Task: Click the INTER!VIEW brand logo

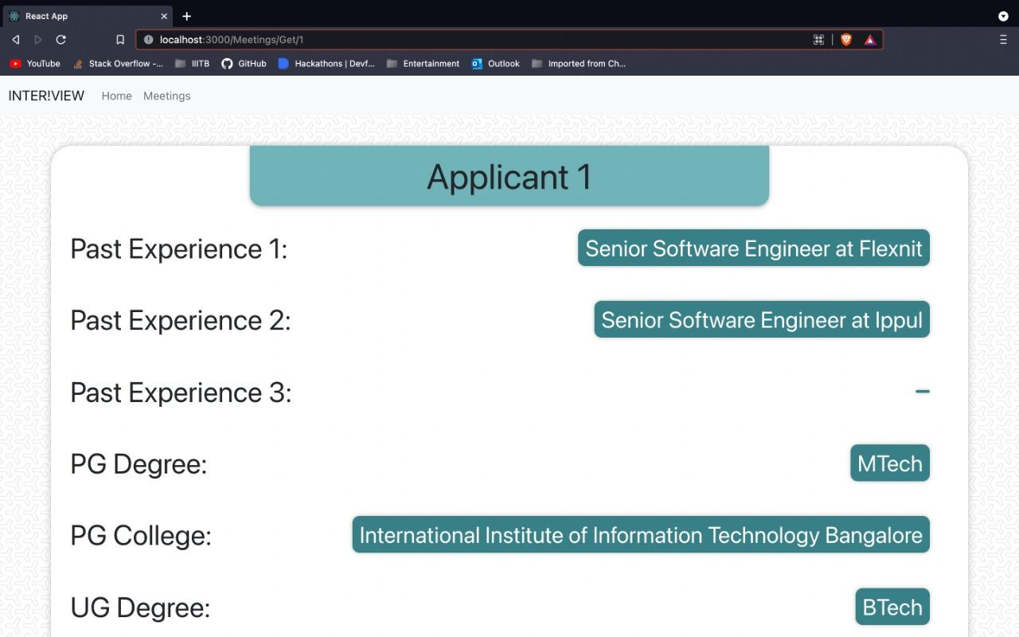Action: [46, 96]
